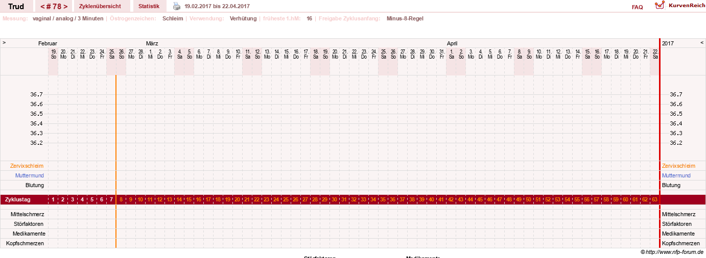
Task: Click the date column 19. So in Februar
Action: 54,54
